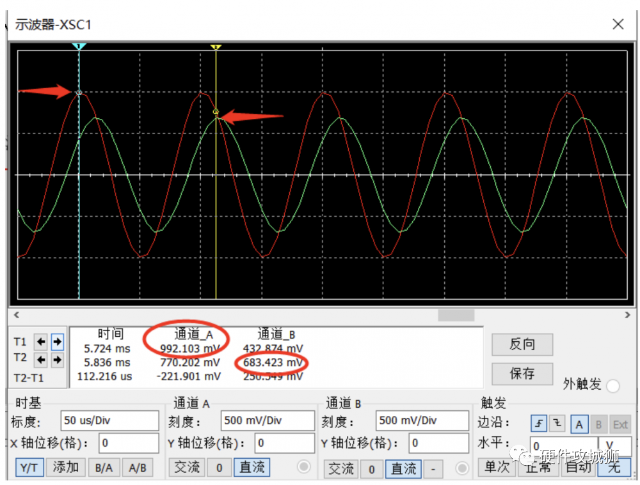640x485 pixels.
Task: Select channel A difference -221.901 mV
Action: pos(189,376)
